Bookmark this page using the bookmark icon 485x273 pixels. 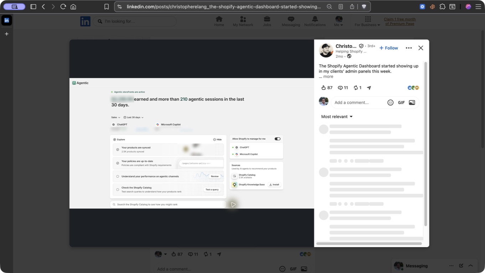coord(106,7)
